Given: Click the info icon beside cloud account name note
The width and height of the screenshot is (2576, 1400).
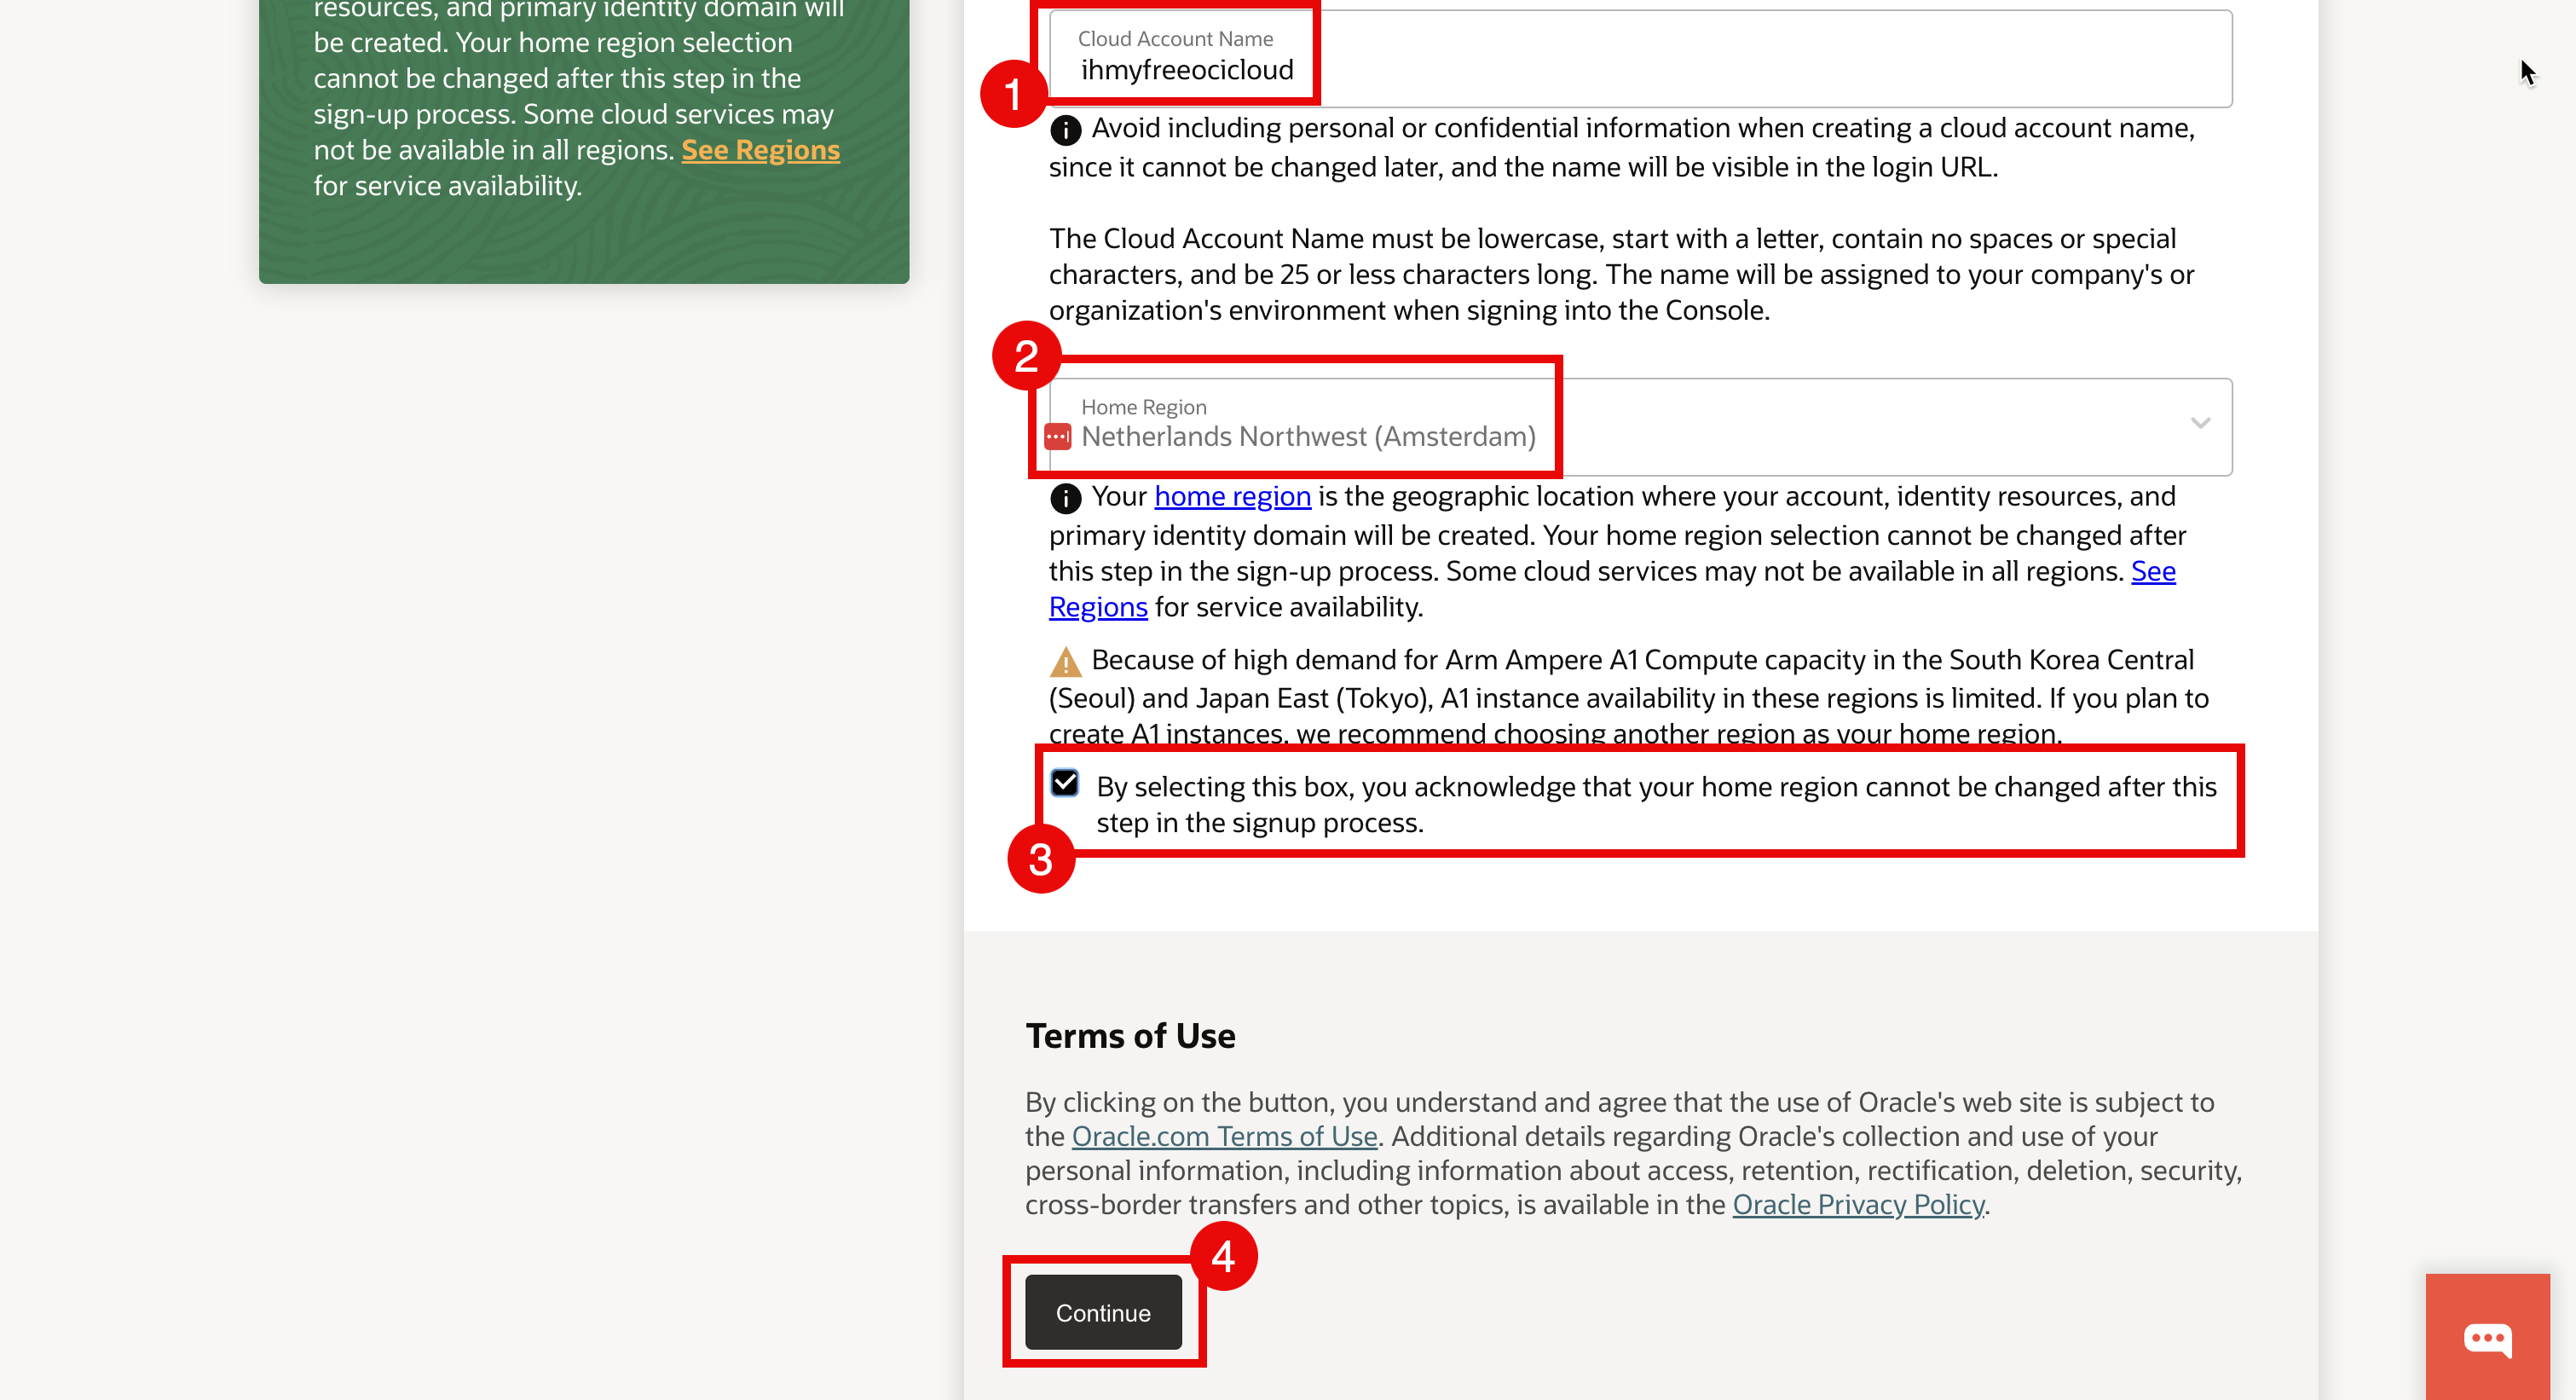Looking at the screenshot, I should [1065, 130].
